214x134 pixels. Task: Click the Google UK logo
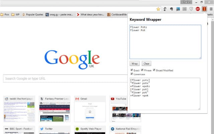tap(72, 60)
